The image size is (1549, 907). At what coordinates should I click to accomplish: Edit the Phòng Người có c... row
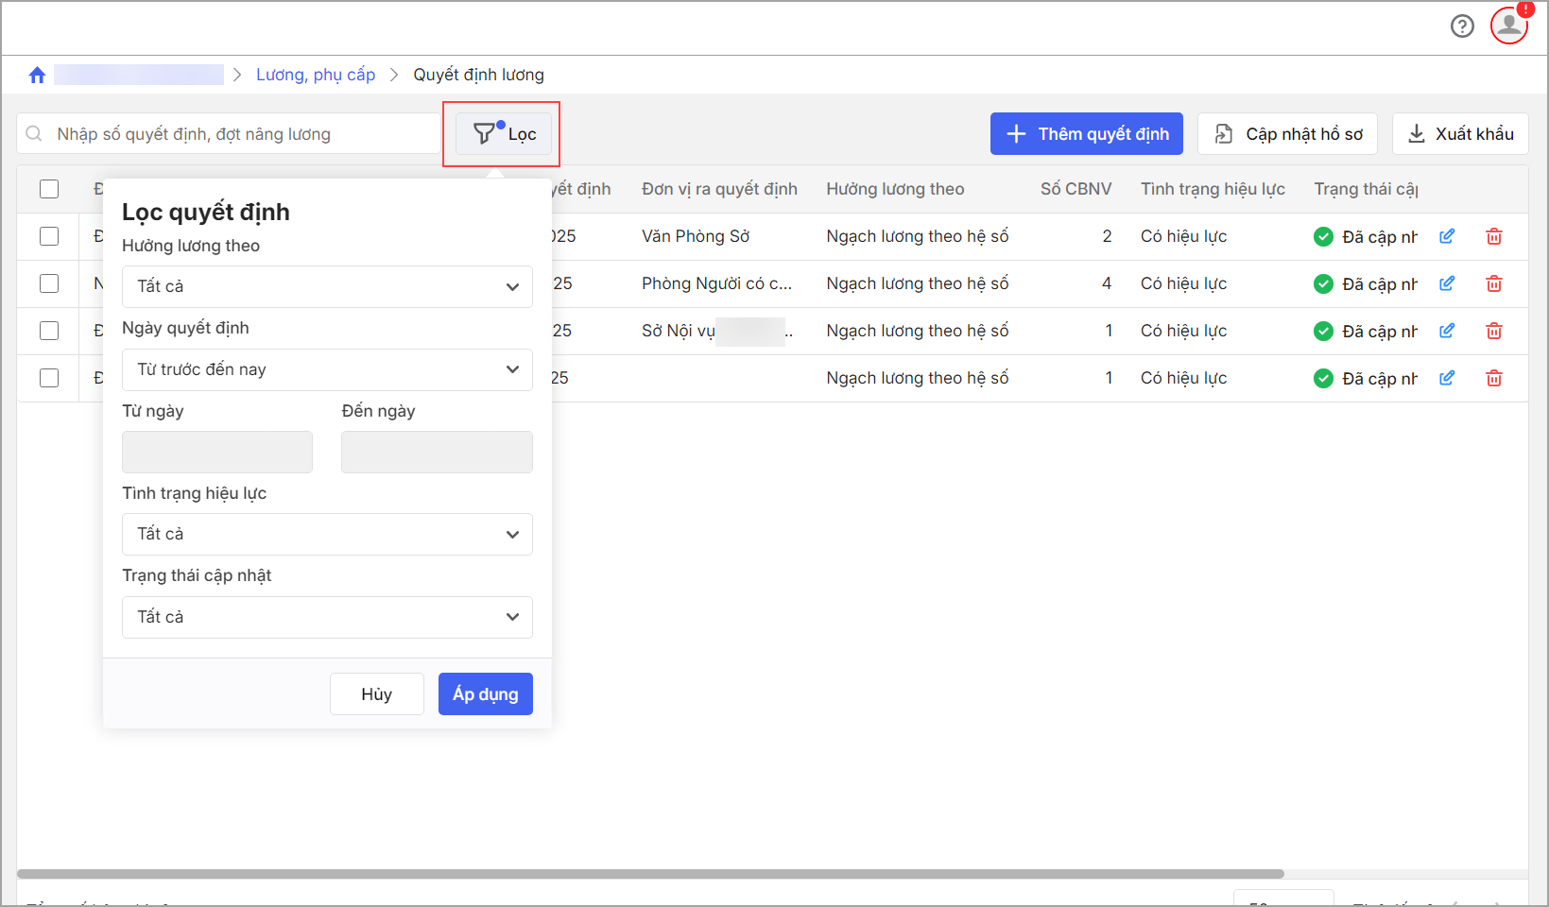click(x=1446, y=283)
